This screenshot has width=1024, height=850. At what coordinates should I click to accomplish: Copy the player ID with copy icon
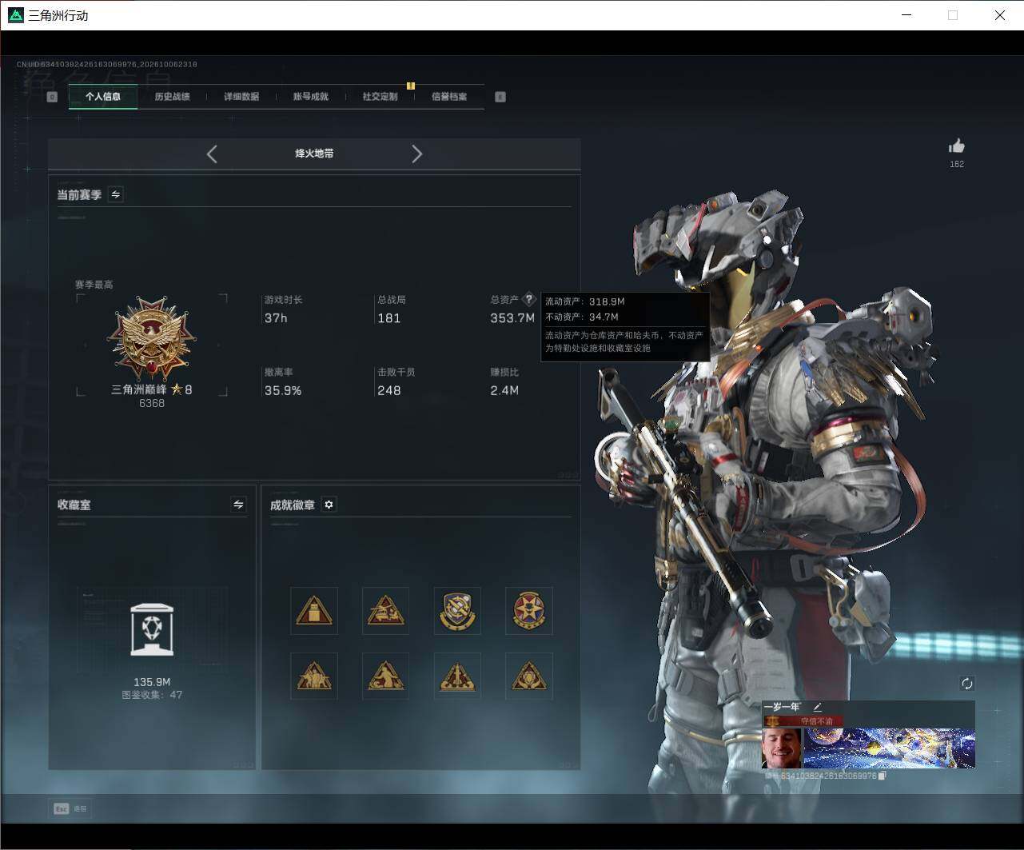point(882,776)
